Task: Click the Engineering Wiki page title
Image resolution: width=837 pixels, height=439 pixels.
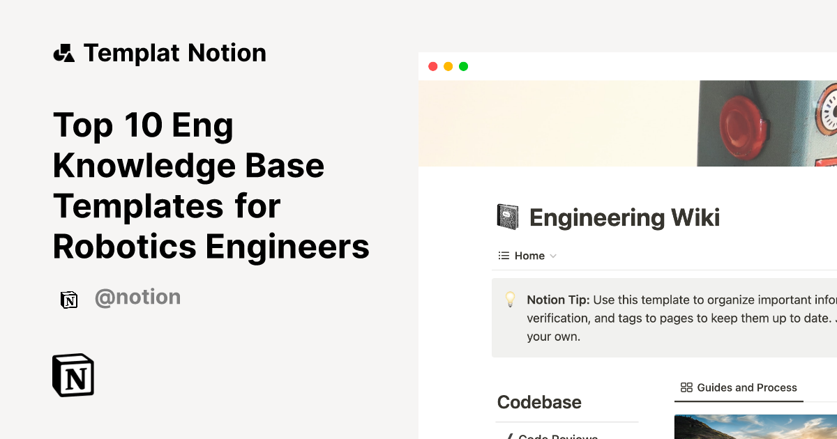Action: (x=625, y=217)
